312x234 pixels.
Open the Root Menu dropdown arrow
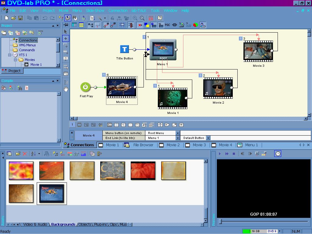click(x=178, y=133)
